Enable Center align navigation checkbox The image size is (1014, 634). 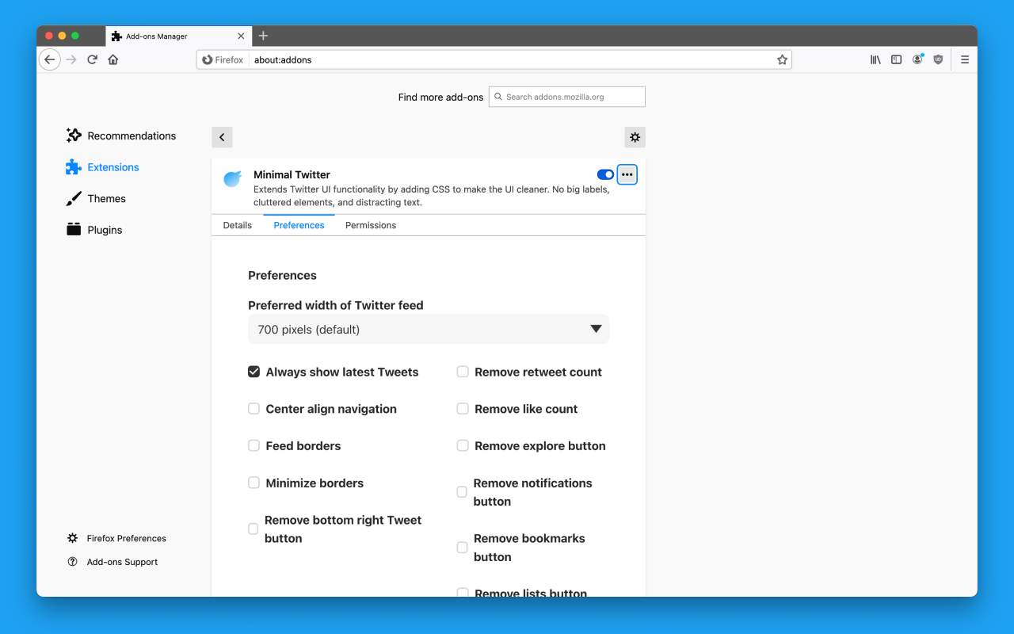pos(253,409)
